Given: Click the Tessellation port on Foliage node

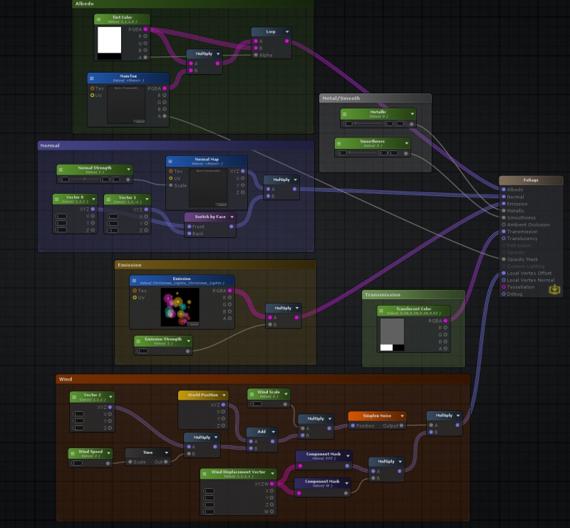Looking at the screenshot, I should click(503, 286).
